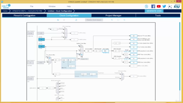
Task: Click the undo icon in clock toolbar
Action: (58, 20)
